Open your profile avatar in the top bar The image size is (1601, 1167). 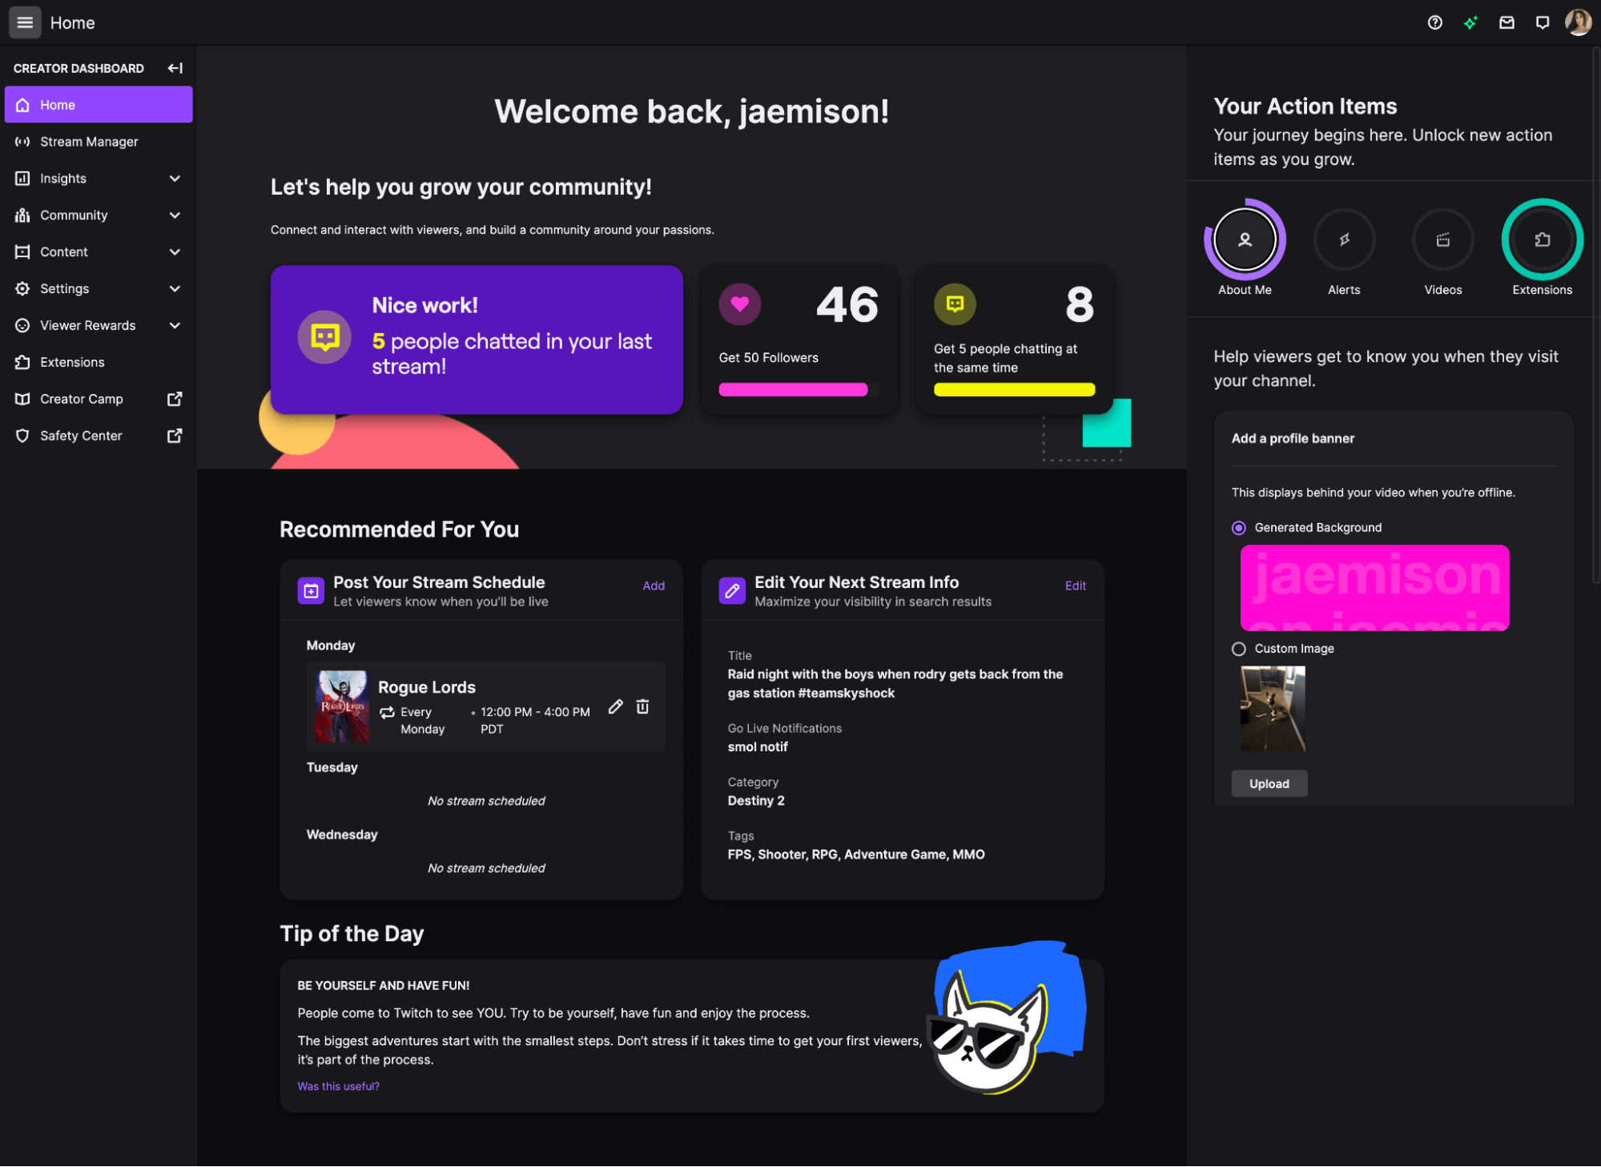(1576, 22)
